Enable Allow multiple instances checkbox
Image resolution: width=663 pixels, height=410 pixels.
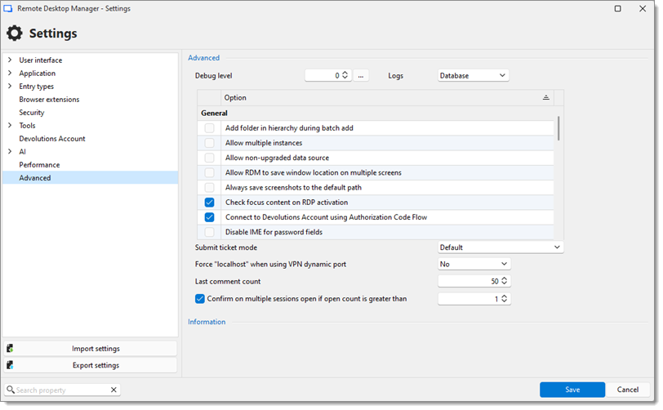[209, 143]
